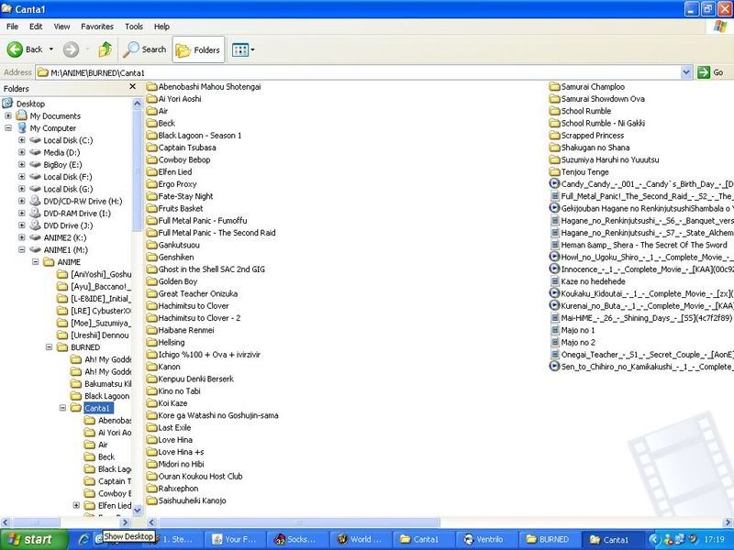Open the Help menu
This screenshot has height=550, width=734.
pyautogui.click(x=161, y=27)
